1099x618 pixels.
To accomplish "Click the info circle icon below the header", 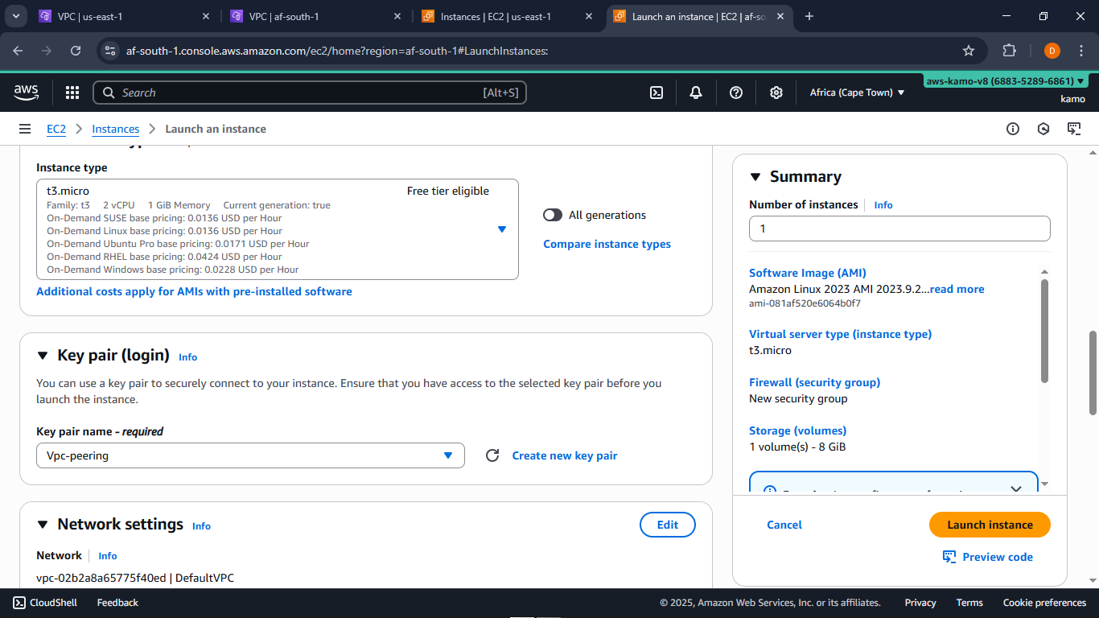I will click(x=1013, y=128).
